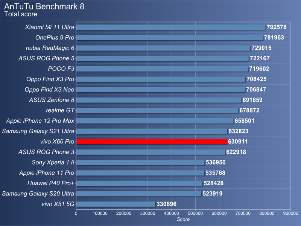301x226 pixels.
Task: Click the score value 722167
Action: 260,58
